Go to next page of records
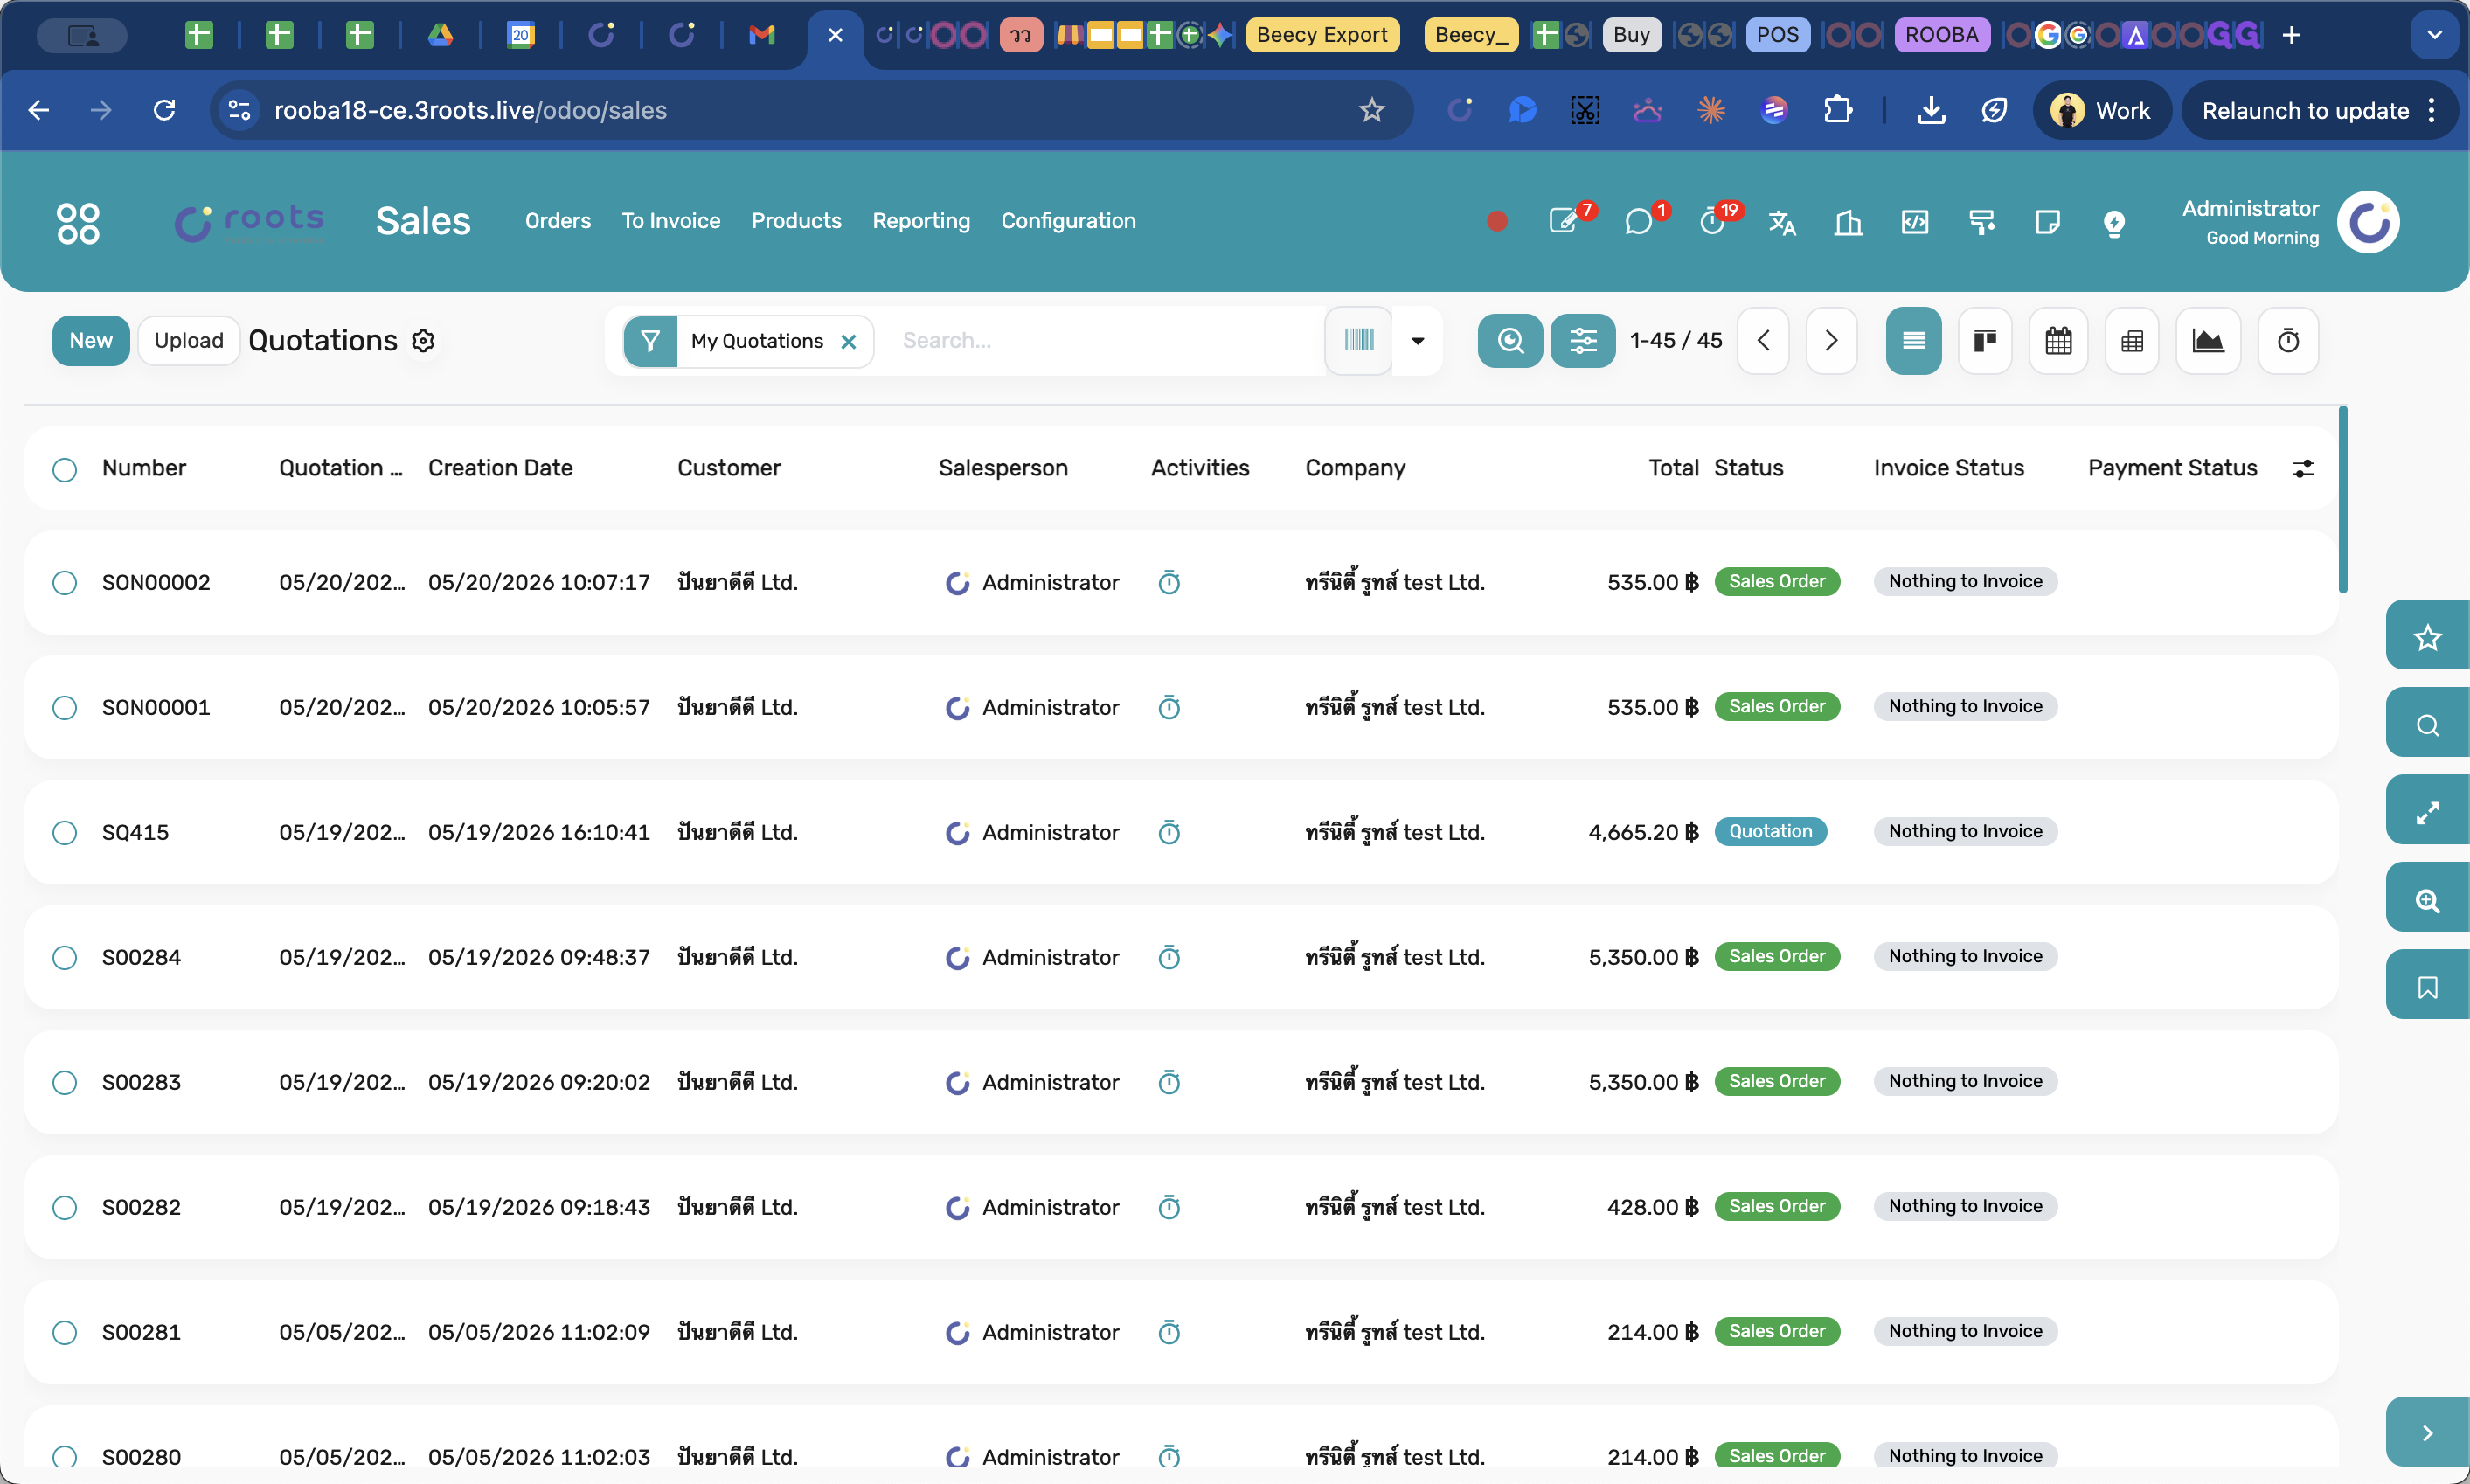Image resolution: width=2470 pixels, height=1484 pixels. coord(1831,341)
